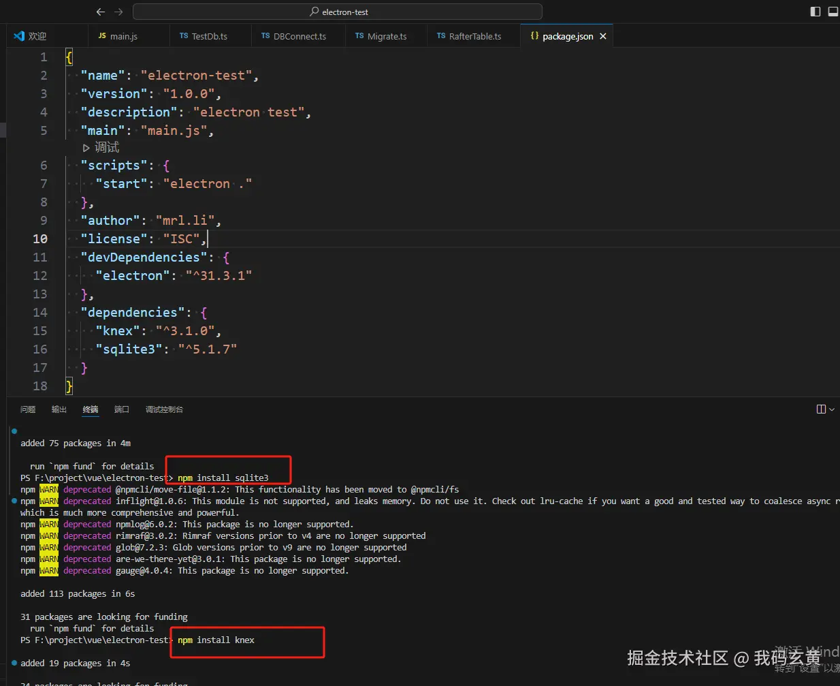Viewport: 840px width, 686px height.
Task: Click the TS icon on DBConnect.ts tab
Action: tap(265, 36)
